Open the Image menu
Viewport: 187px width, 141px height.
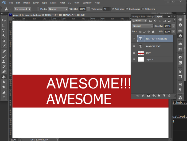tap(26, 3)
